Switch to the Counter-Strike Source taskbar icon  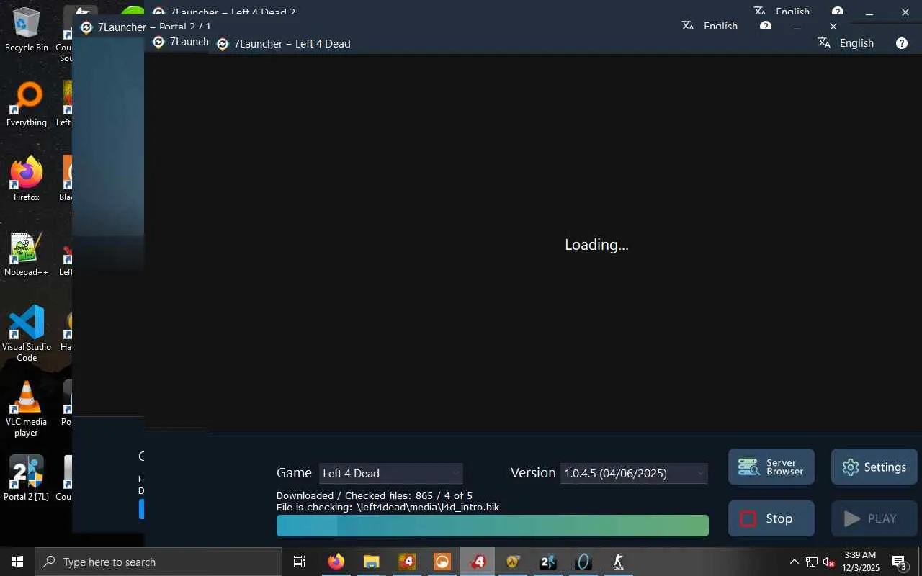pos(619,562)
